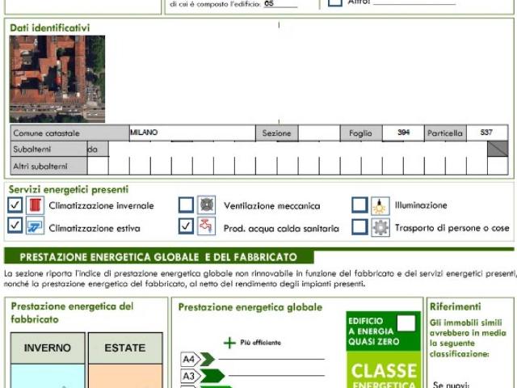Click the A4 energy class arrow
This screenshot has width=517, height=388.
pos(198,359)
